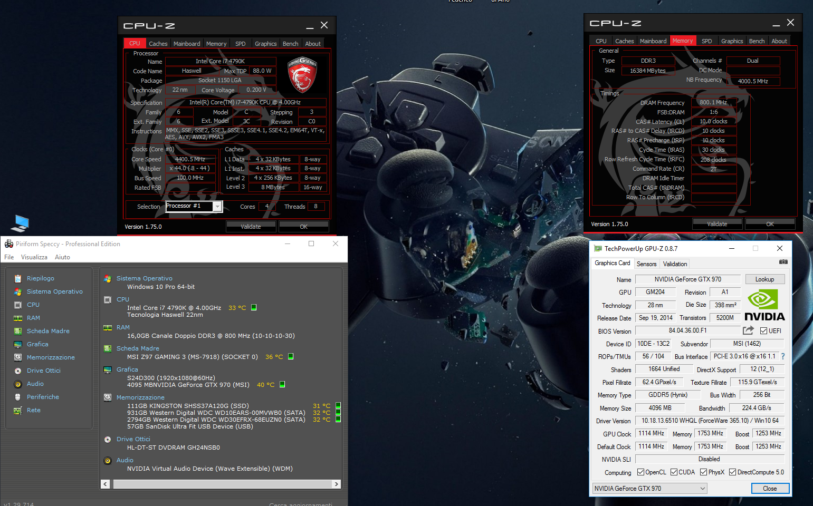Click CPU icon beside summary CPU heading
This screenshot has width=813, height=506.
[x=108, y=299]
